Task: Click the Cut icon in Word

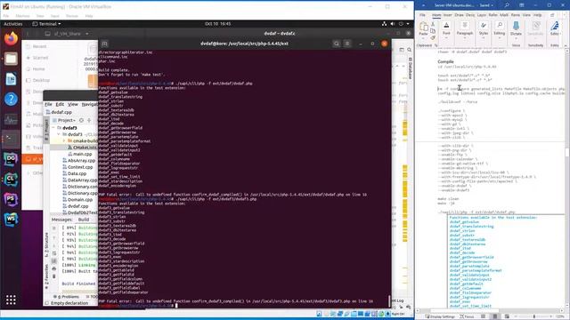Action: 433,24
